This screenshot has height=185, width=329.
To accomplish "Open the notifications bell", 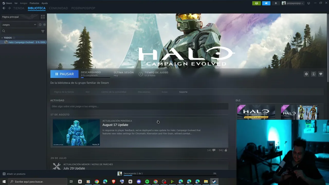I will [276, 3].
